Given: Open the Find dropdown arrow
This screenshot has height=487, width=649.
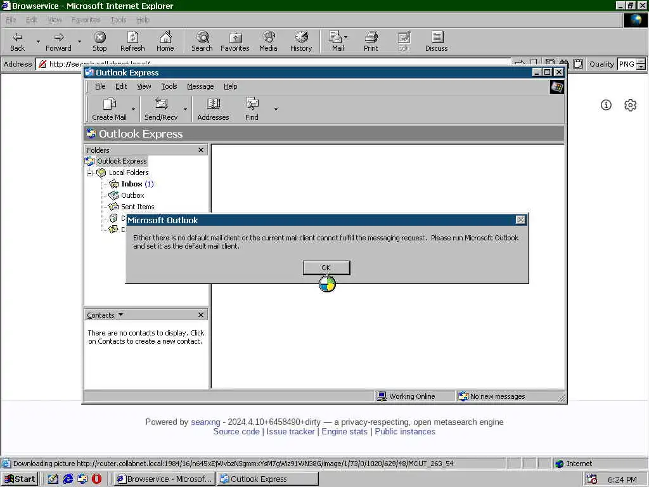Looking at the screenshot, I should [x=276, y=109].
